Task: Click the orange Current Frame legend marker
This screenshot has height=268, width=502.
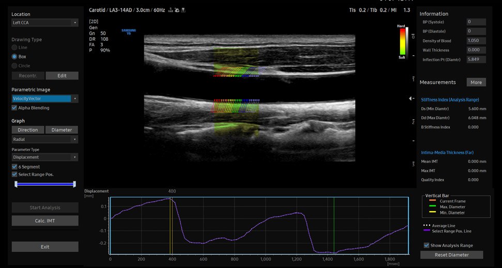Action: (432, 201)
